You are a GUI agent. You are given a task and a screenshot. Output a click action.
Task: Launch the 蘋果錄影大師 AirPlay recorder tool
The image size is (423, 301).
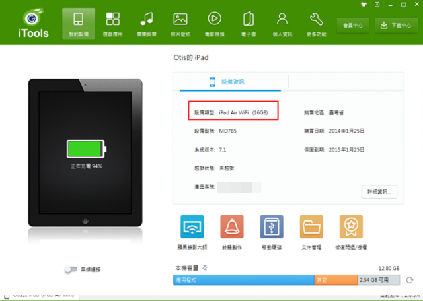[x=192, y=226]
